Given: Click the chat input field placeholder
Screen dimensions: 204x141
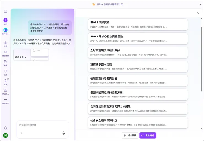Looking at the screenshot, I should [x=28, y=125].
